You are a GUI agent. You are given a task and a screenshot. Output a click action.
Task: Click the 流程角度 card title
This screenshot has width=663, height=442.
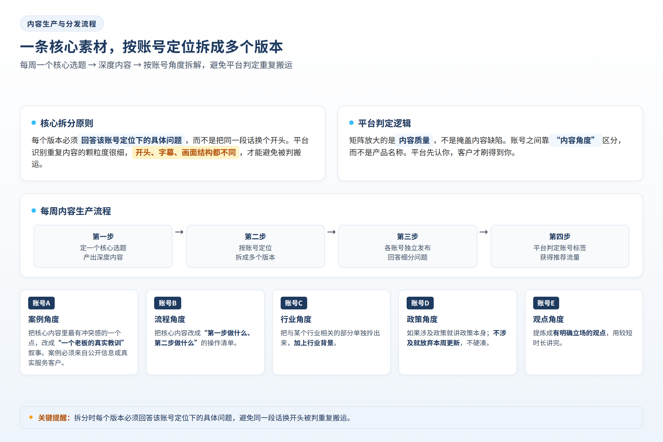(x=170, y=319)
